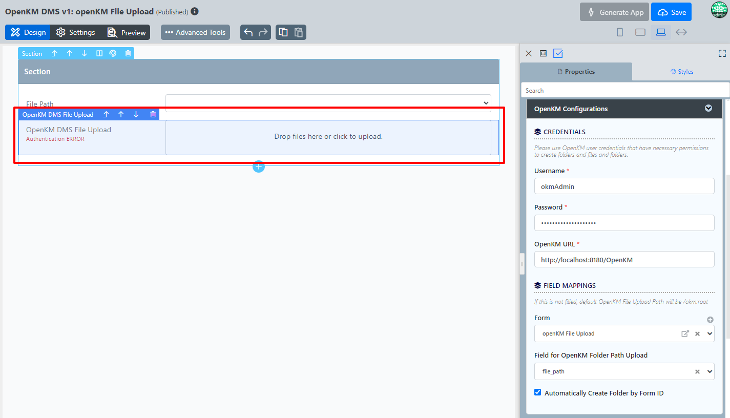This screenshot has height=418, width=730.
Task: Move the Section to the top
Action: (x=54, y=53)
